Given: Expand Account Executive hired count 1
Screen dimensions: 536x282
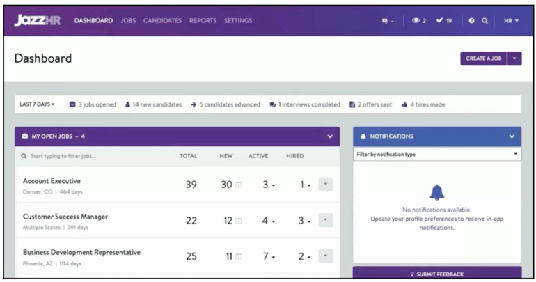Looking at the screenshot, I should click(x=305, y=185).
